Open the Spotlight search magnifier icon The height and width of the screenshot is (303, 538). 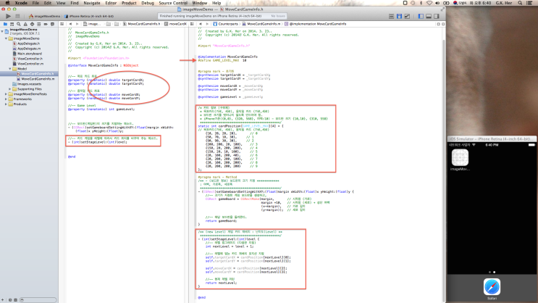click(x=518, y=4)
